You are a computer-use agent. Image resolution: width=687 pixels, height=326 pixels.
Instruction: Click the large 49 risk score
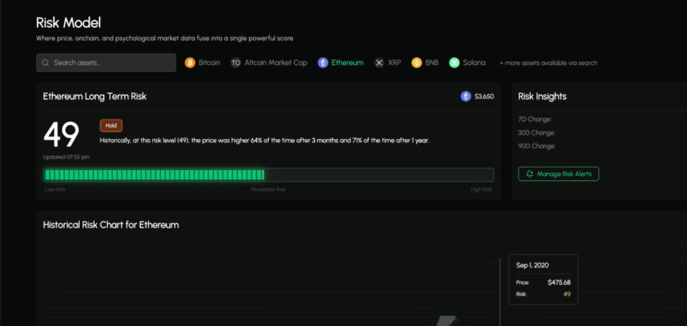[x=61, y=136]
